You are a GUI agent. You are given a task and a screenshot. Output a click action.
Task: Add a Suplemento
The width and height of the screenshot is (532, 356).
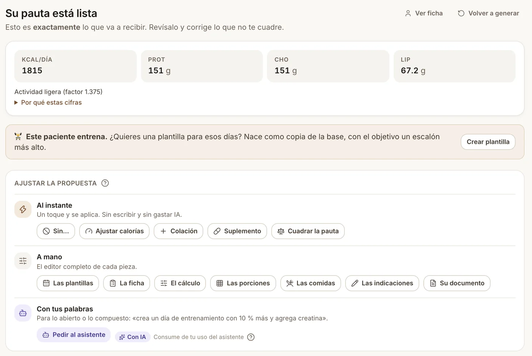point(237,231)
